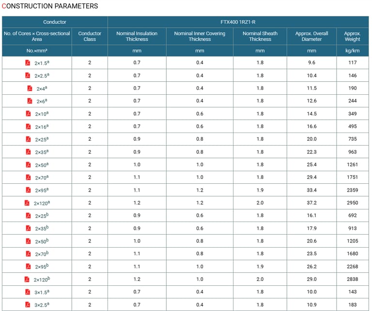
Task: Click the Approx. Overall Diameter header
Action: 311,36
